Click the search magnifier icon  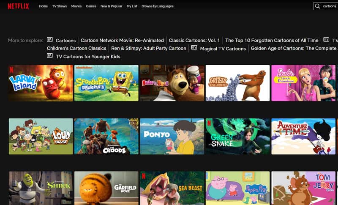318,6
